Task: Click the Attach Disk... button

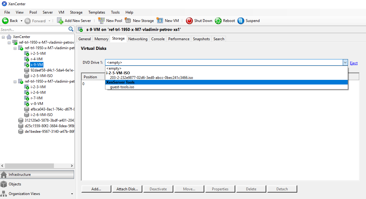Action: pyautogui.click(x=127, y=189)
